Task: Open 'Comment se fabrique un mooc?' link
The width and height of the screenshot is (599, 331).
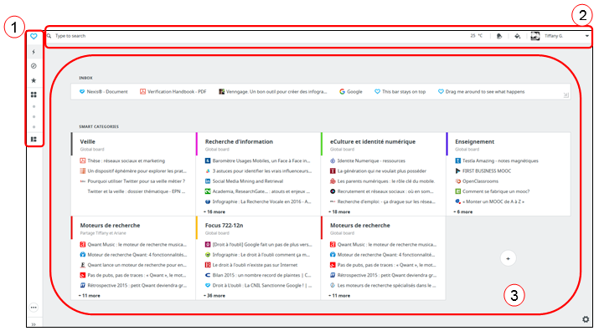Action: pyautogui.click(x=493, y=191)
